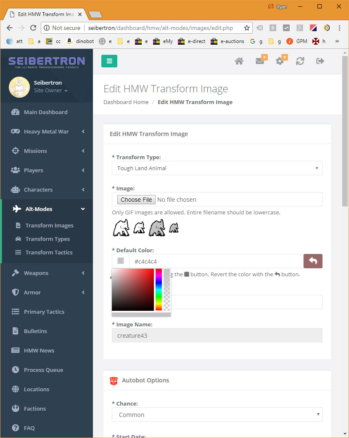Click the home icon in the top bar
This screenshot has height=438, width=349.
pyautogui.click(x=239, y=61)
